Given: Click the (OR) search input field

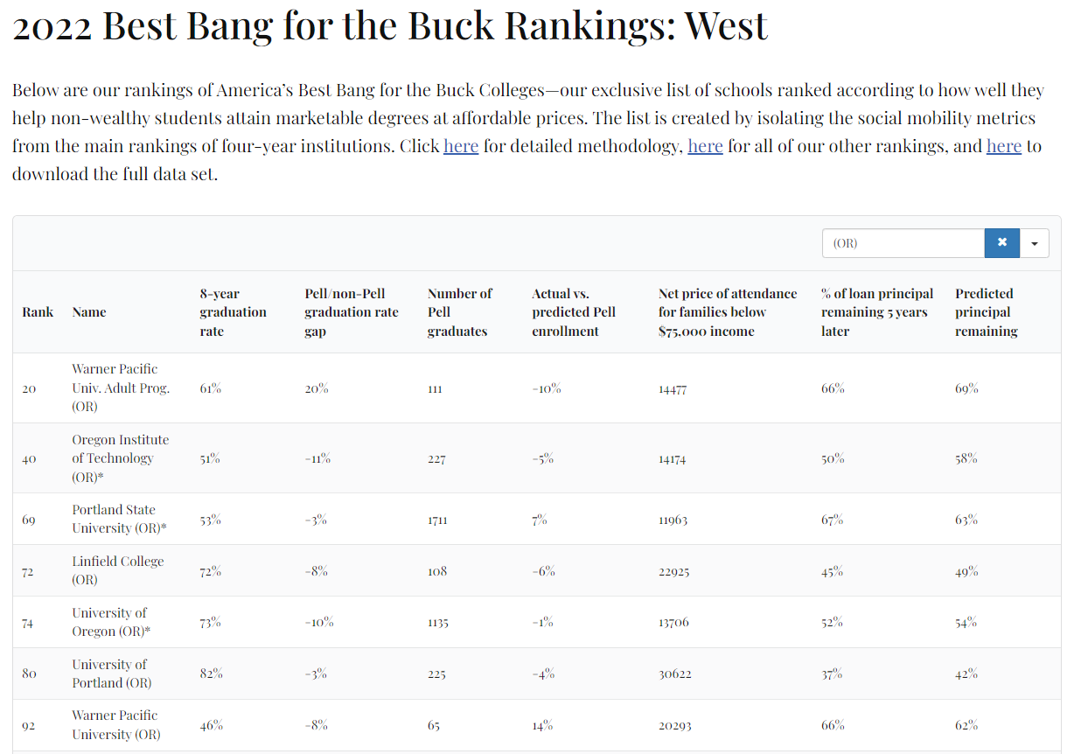Looking at the screenshot, I should click(903, 243).
